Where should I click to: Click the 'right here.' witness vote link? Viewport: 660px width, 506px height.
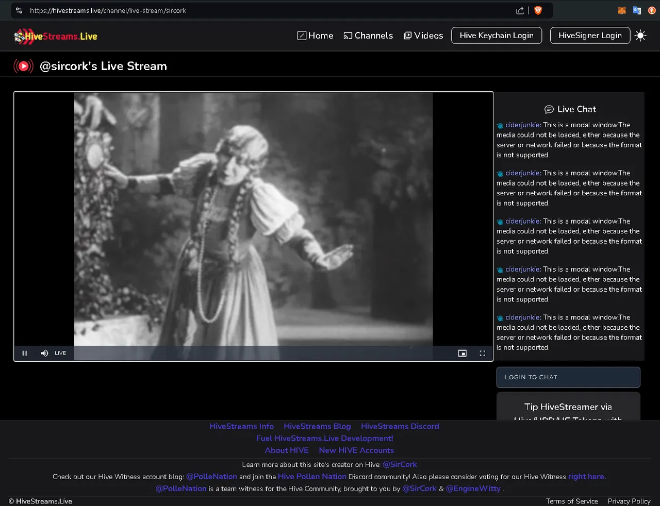[x=587, y=477]
